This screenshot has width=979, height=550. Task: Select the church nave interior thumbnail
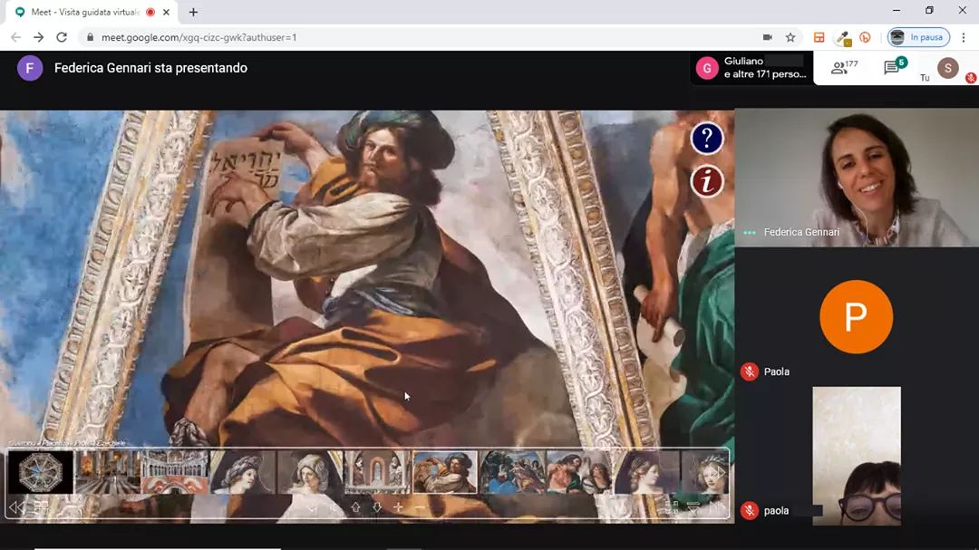click(107, 472)
